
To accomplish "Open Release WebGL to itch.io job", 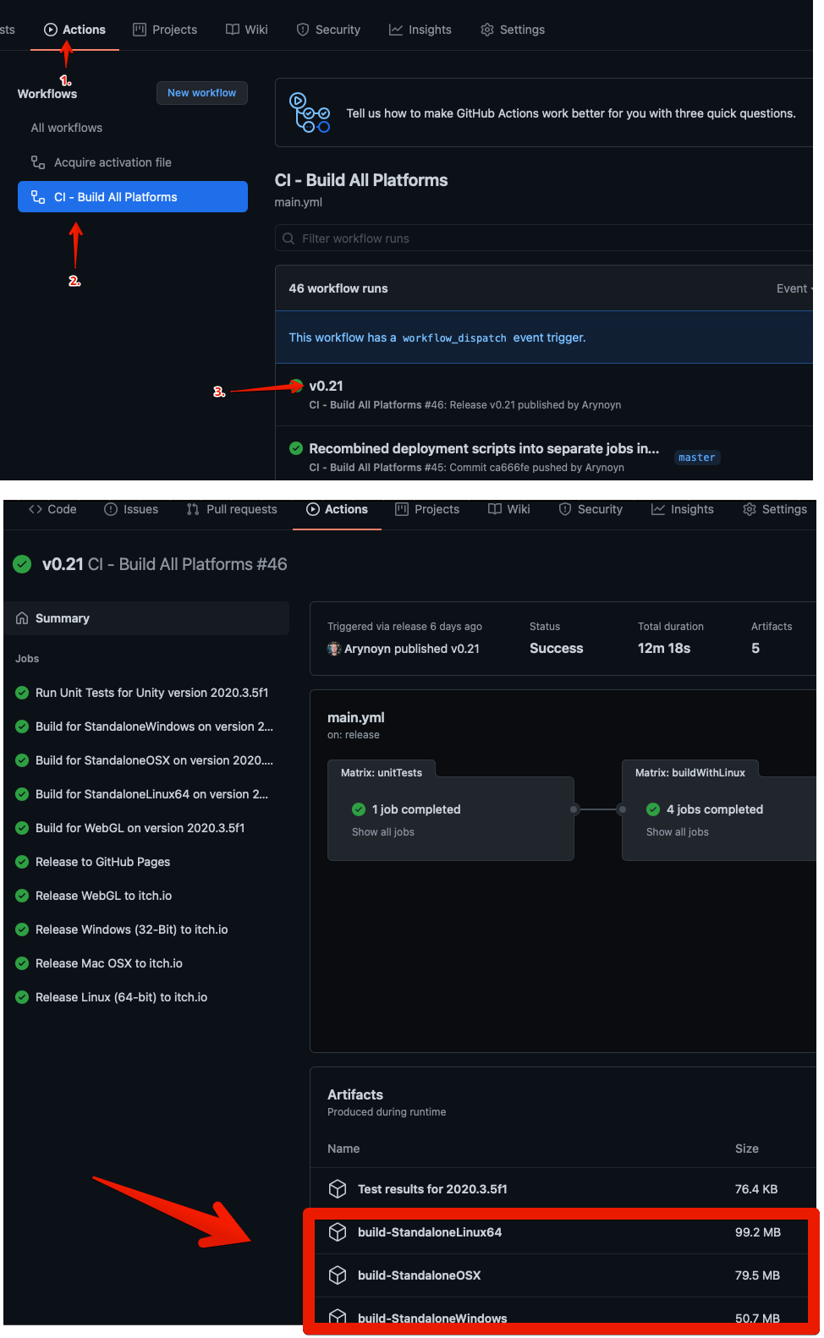I will point(104,896).
